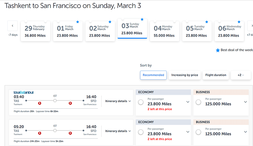Image resolution: width=253 pixels, height=146 pixels.
Task: Select the 01 Friday March date card
Action: pos(68,31)
